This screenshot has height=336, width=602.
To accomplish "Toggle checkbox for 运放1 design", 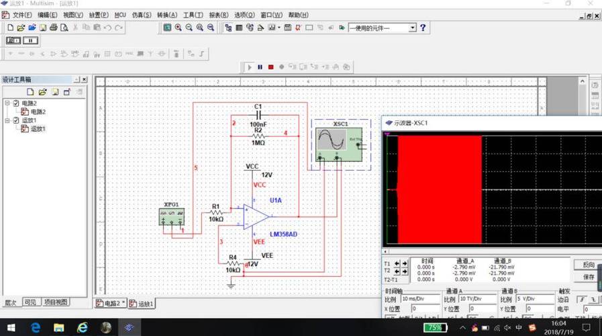I will (x=16, y=120).
